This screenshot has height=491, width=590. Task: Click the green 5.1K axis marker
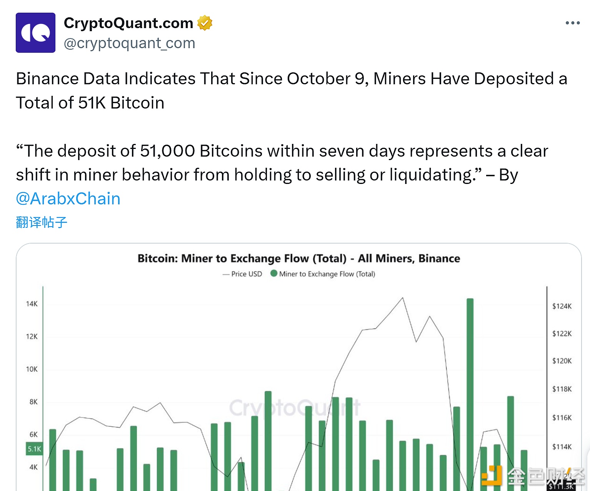34,449
